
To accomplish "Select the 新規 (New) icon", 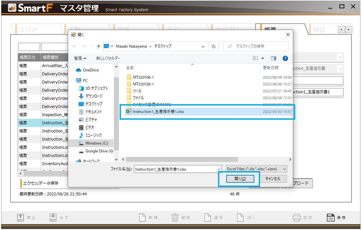I will tap(142, 218).
